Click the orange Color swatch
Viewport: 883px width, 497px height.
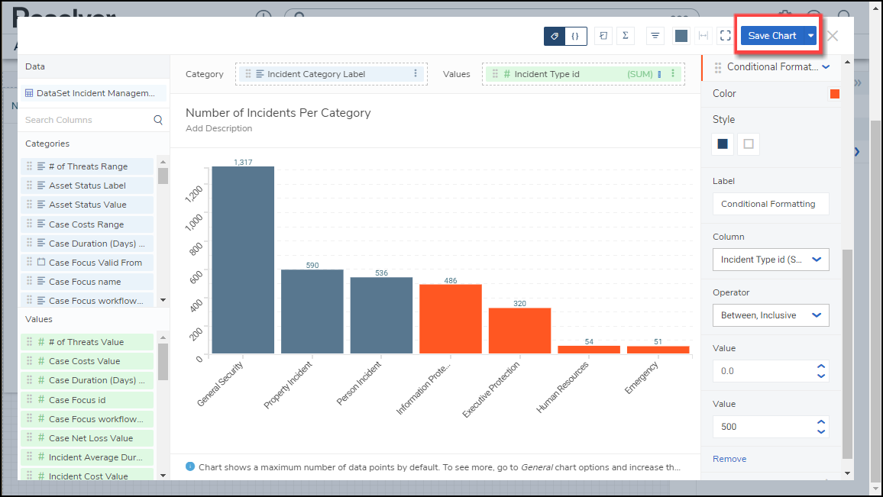(x=835, y=94)
